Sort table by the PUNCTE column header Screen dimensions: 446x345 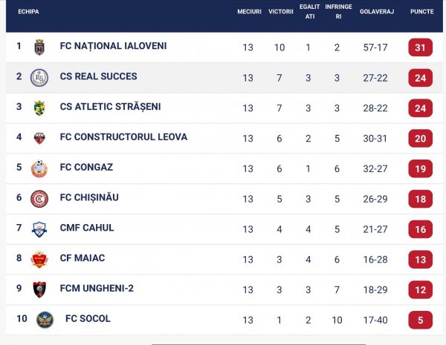421,12
